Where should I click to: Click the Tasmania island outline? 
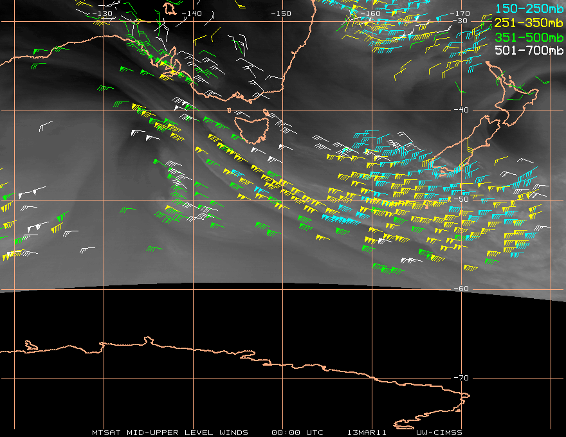pyautogui.click(x=251, y=129)
